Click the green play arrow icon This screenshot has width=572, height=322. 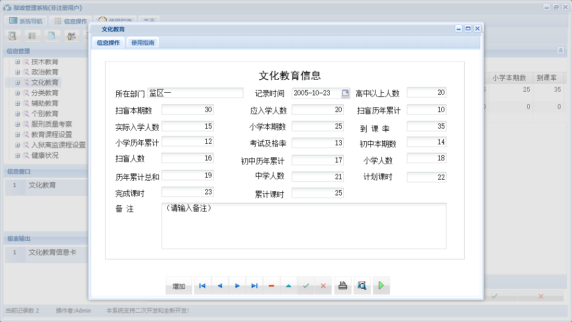tap(381, 286)
